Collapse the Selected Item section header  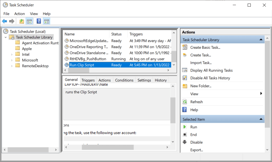261,119
